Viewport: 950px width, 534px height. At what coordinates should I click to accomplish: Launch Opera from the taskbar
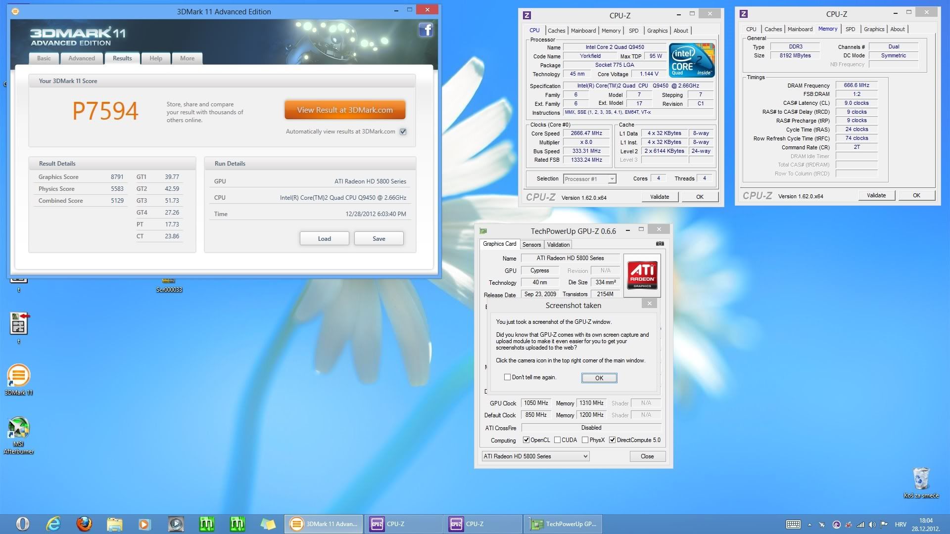point(23,524)
